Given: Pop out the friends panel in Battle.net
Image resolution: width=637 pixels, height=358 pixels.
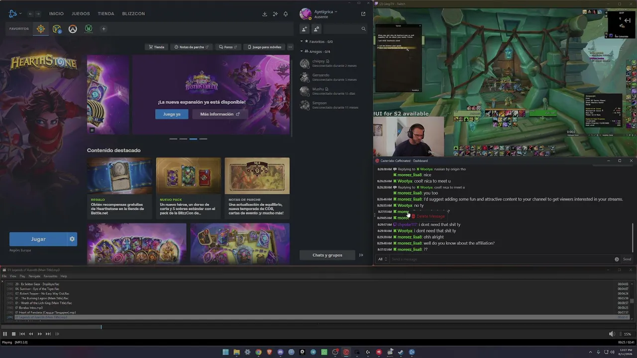Looking at the screenshot, I should (363, 14).
